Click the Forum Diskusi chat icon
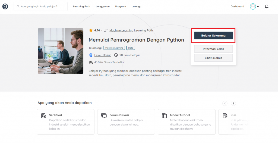The height and width of the screenshot is (143, 278). click(x=104, y=116)
